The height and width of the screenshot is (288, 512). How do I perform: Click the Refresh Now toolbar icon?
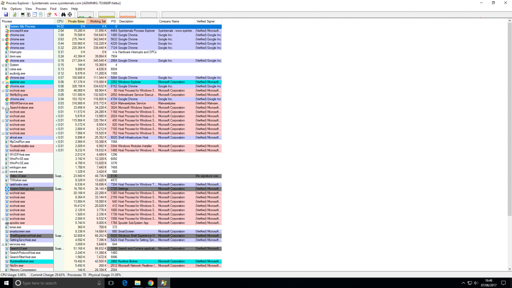point(15,15)
